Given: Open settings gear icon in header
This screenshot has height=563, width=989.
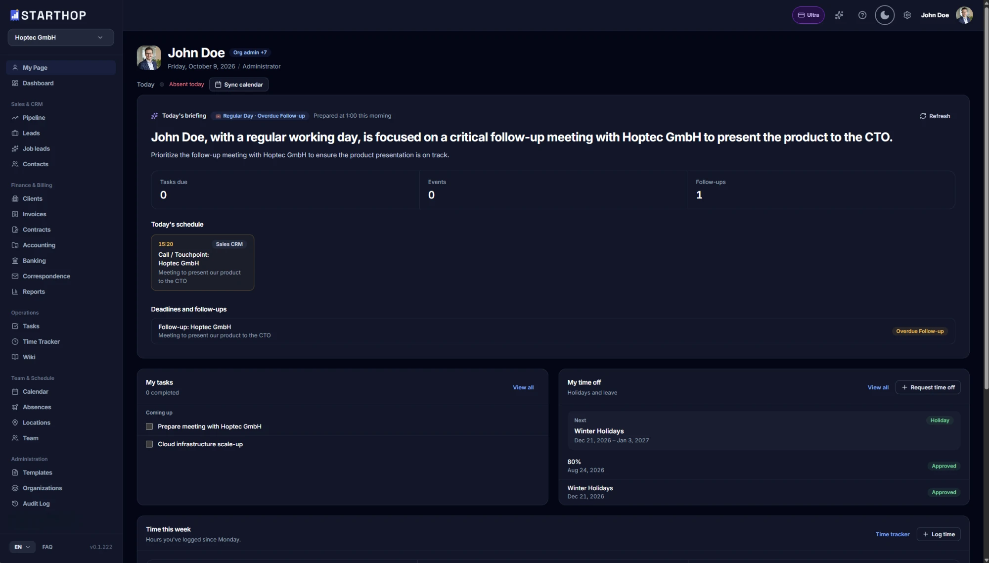Looking at the screenshot, I should [907, 15].
